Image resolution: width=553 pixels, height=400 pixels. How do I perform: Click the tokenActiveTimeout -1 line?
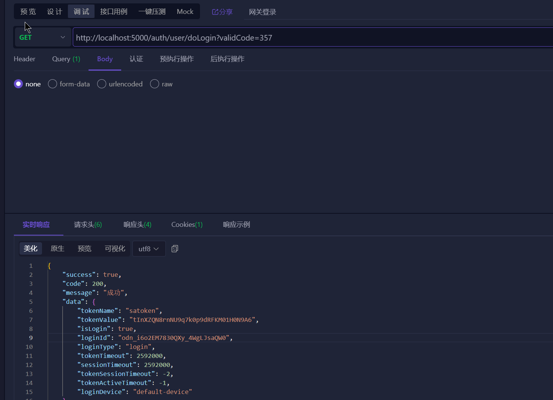(x=123, y=383)
